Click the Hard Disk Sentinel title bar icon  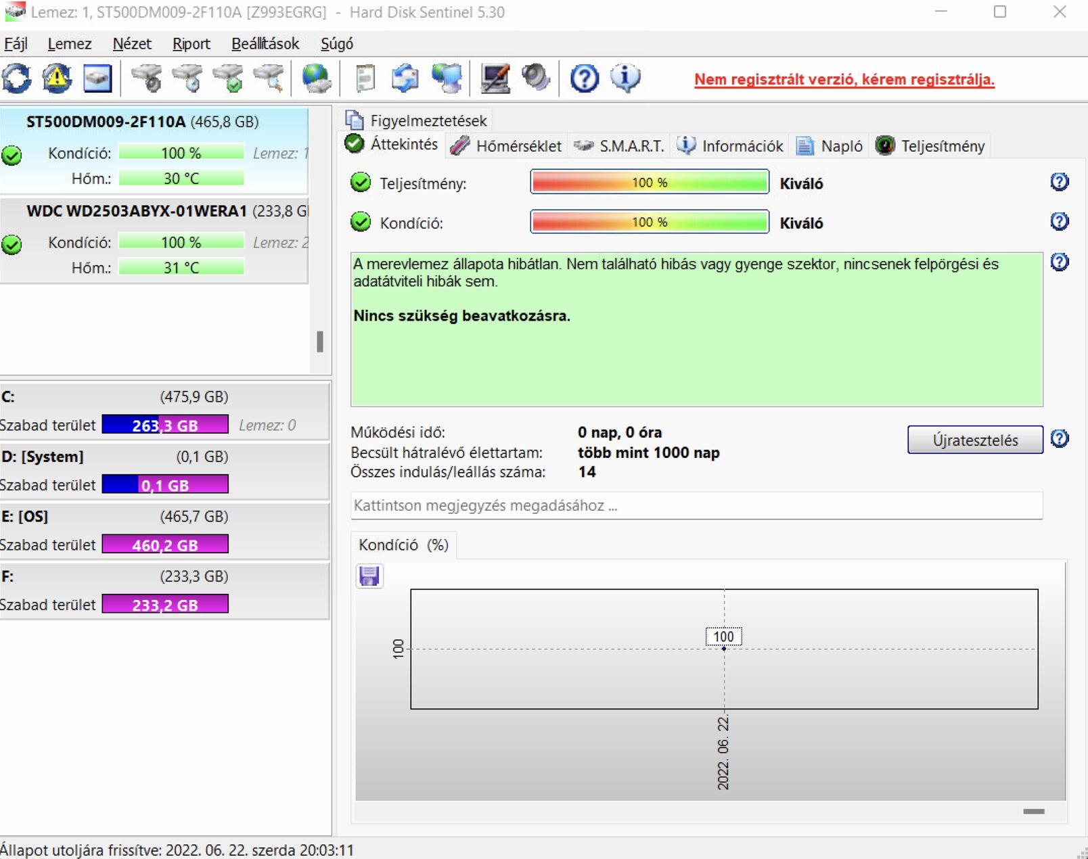pyautogui.click(x=15, y=12)
